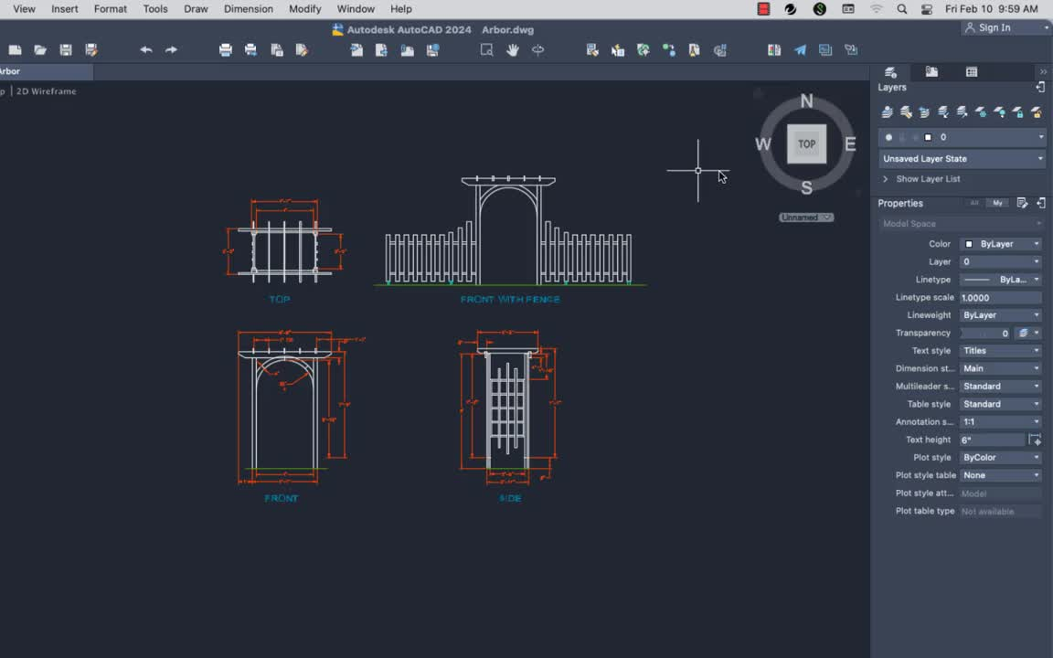Click the double-chevron at the palette tabs' right end
This screenshot has width=1053, height=658.
[1043, 72]
